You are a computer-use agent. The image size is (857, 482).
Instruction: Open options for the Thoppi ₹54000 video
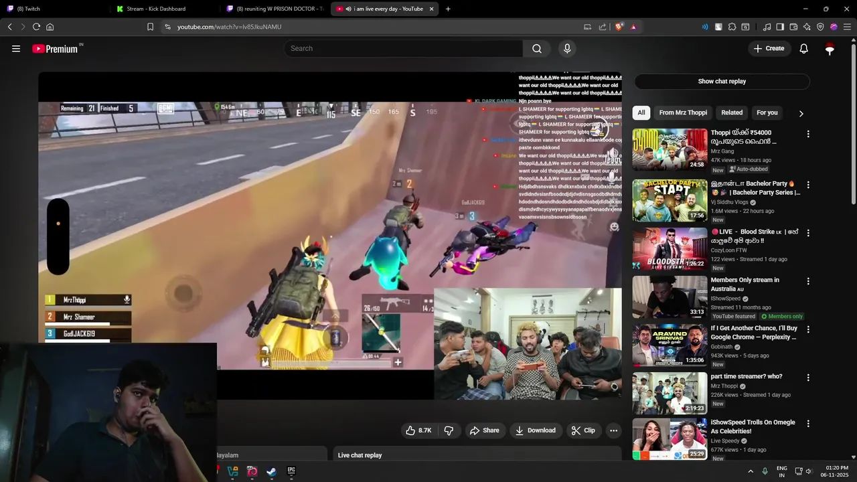(x=808, y=134)
